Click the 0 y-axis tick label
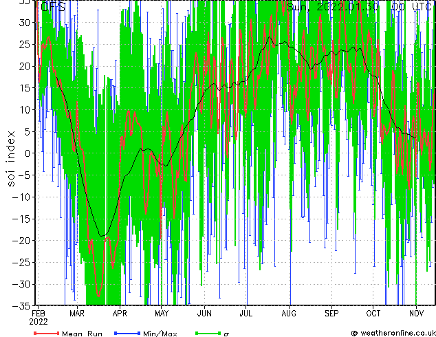 pos(28,153)
